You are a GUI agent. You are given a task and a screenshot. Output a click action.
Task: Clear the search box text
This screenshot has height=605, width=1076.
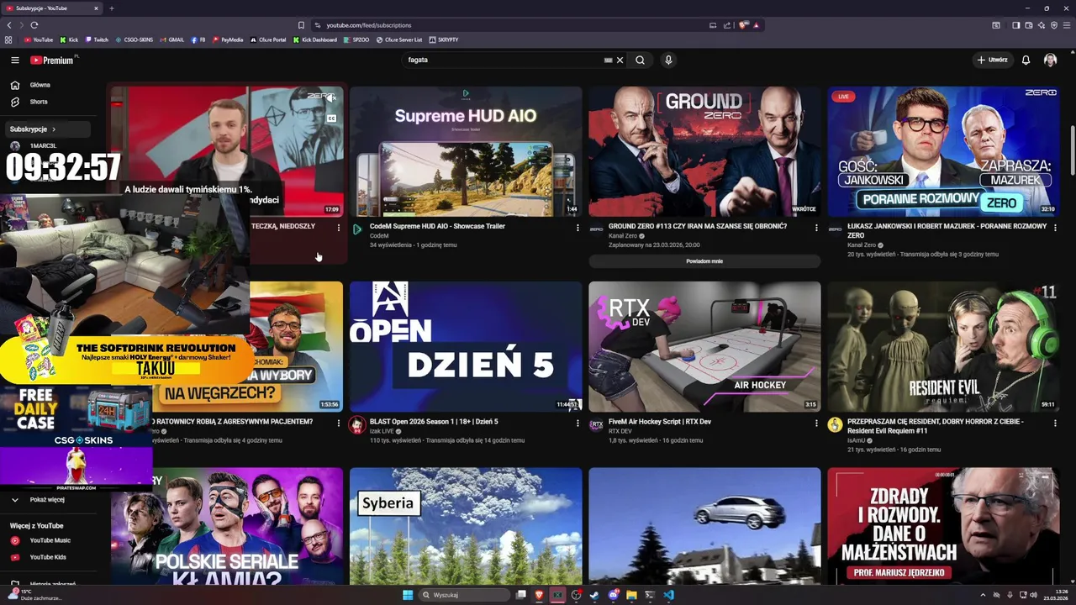620,60
